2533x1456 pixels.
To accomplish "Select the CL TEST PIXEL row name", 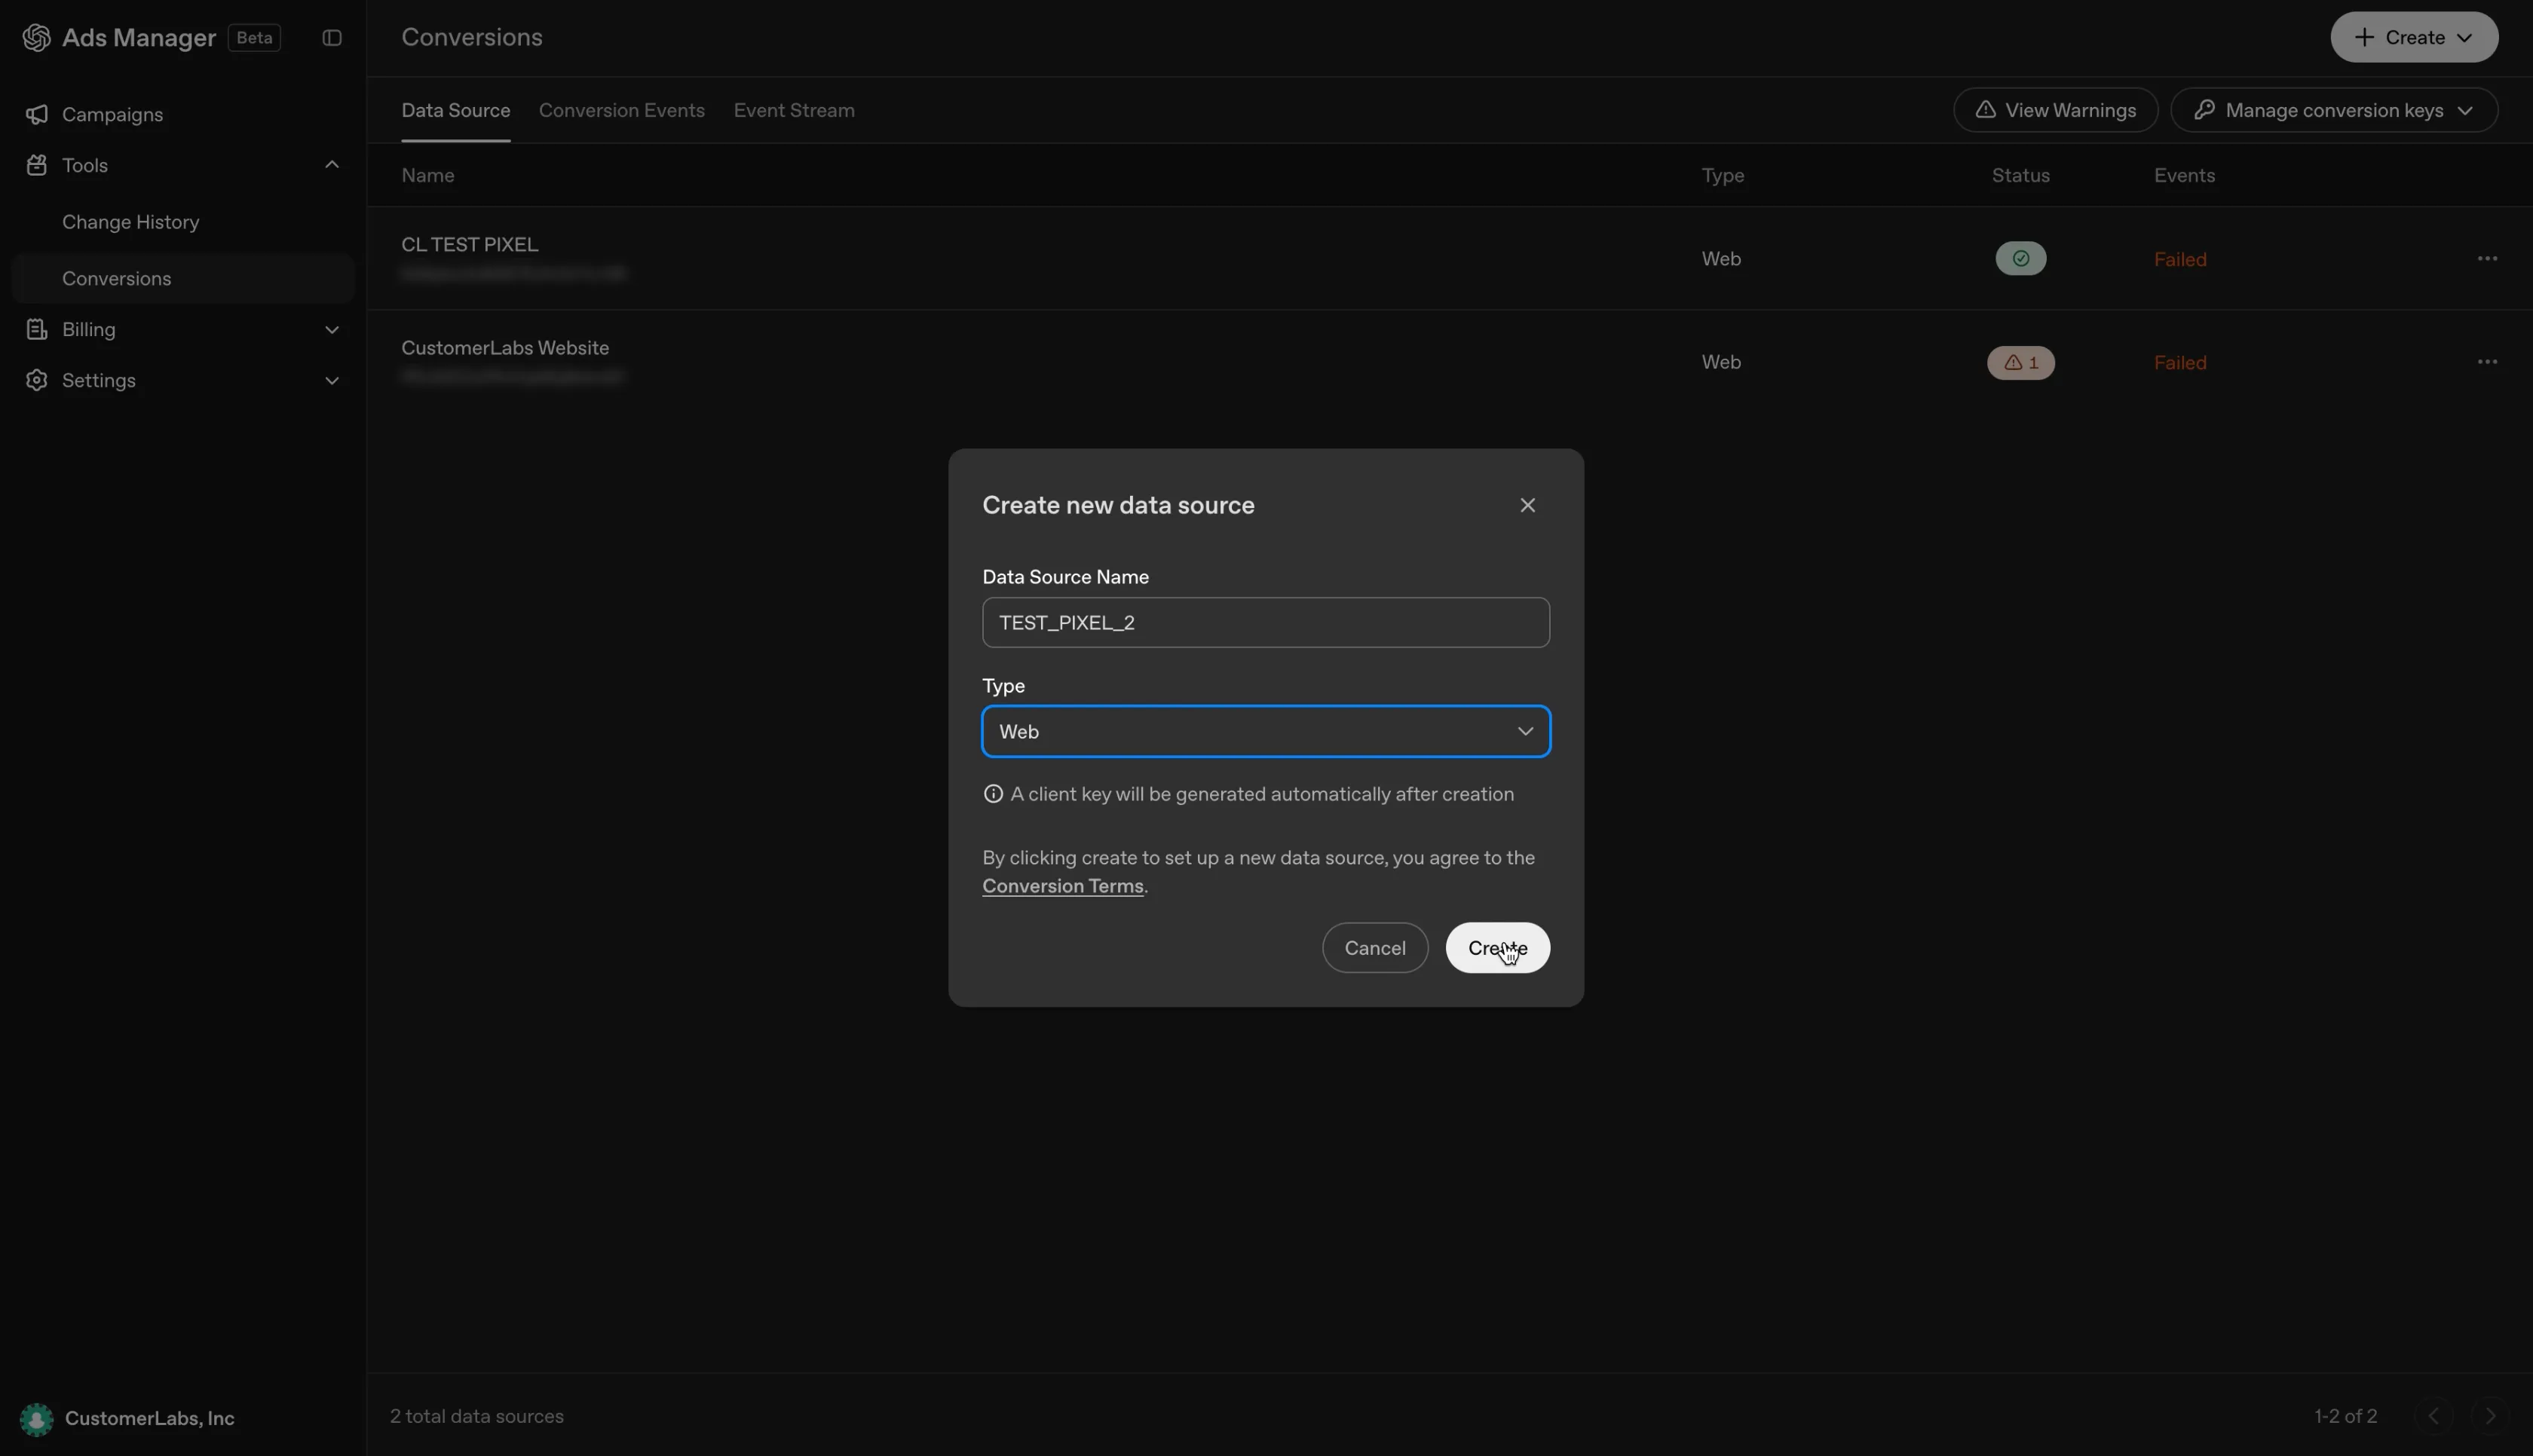I will click(x=470, y=245).
